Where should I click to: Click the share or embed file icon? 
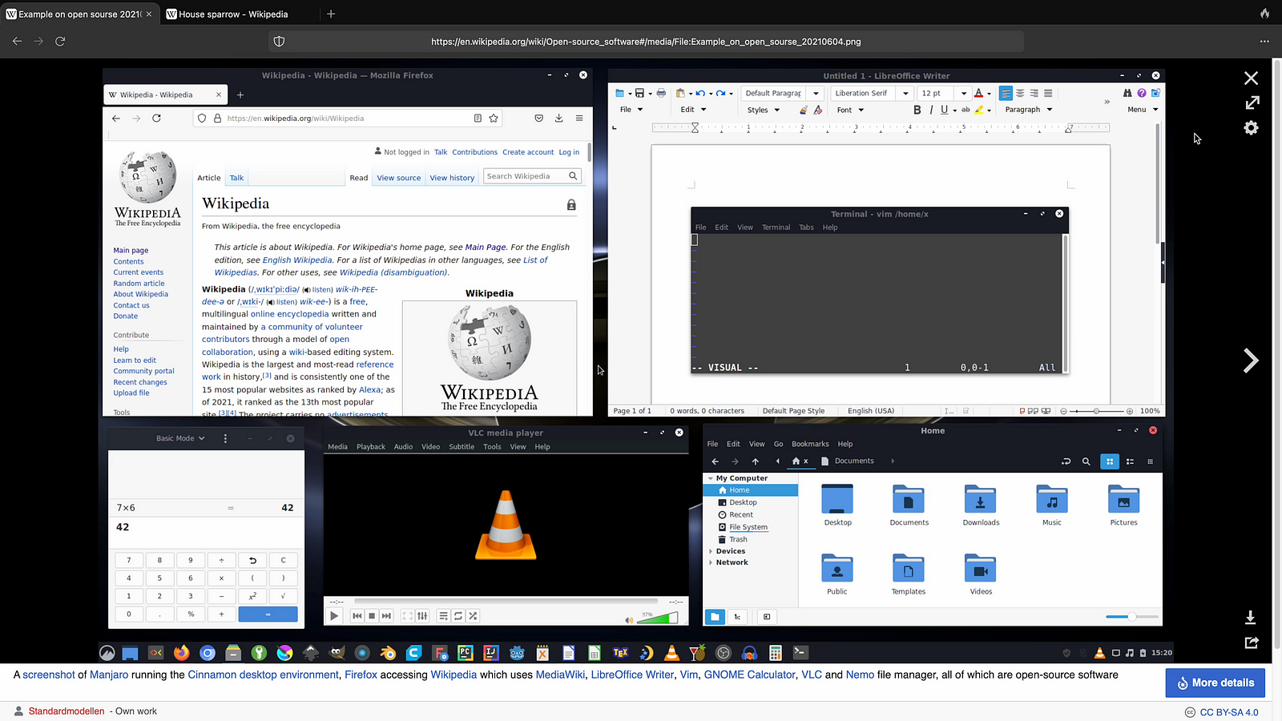coord(1251,642)
